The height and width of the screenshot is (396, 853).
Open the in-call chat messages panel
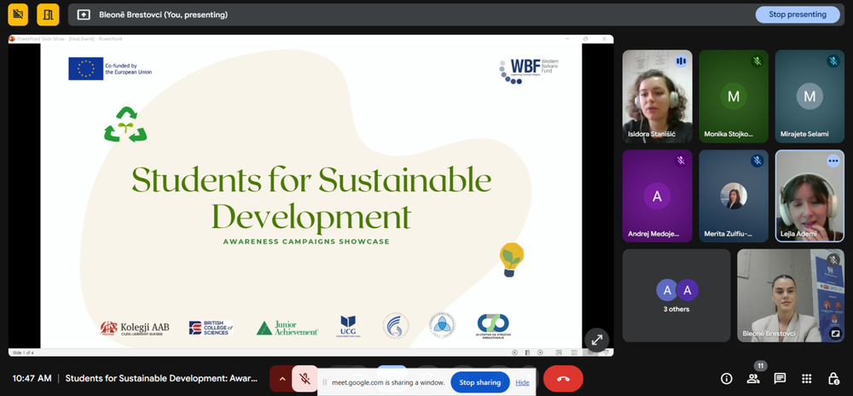780,378
